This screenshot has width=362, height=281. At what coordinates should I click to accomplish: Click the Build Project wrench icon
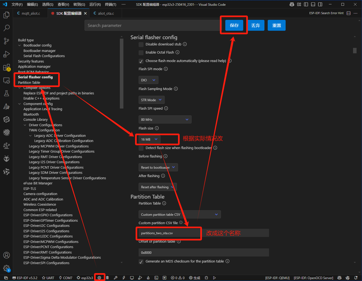(116, 278)
